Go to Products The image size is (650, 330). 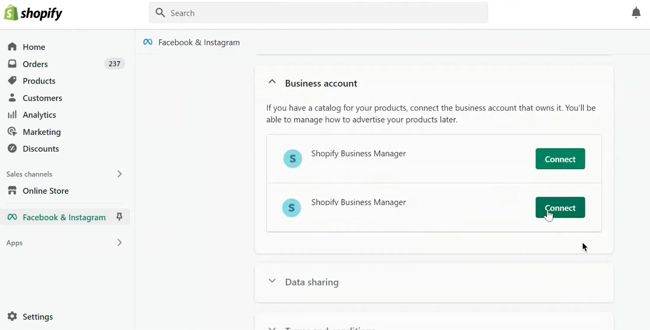pyautogui.click(x=39, y=81)
